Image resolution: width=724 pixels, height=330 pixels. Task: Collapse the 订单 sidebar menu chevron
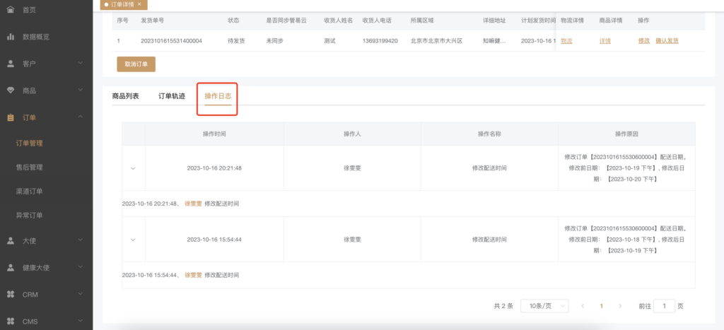(x=81, y=117)
